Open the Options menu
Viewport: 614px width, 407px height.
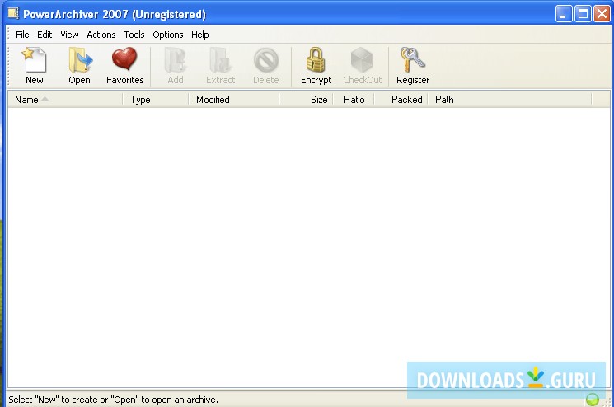click(x=168, y=35)
